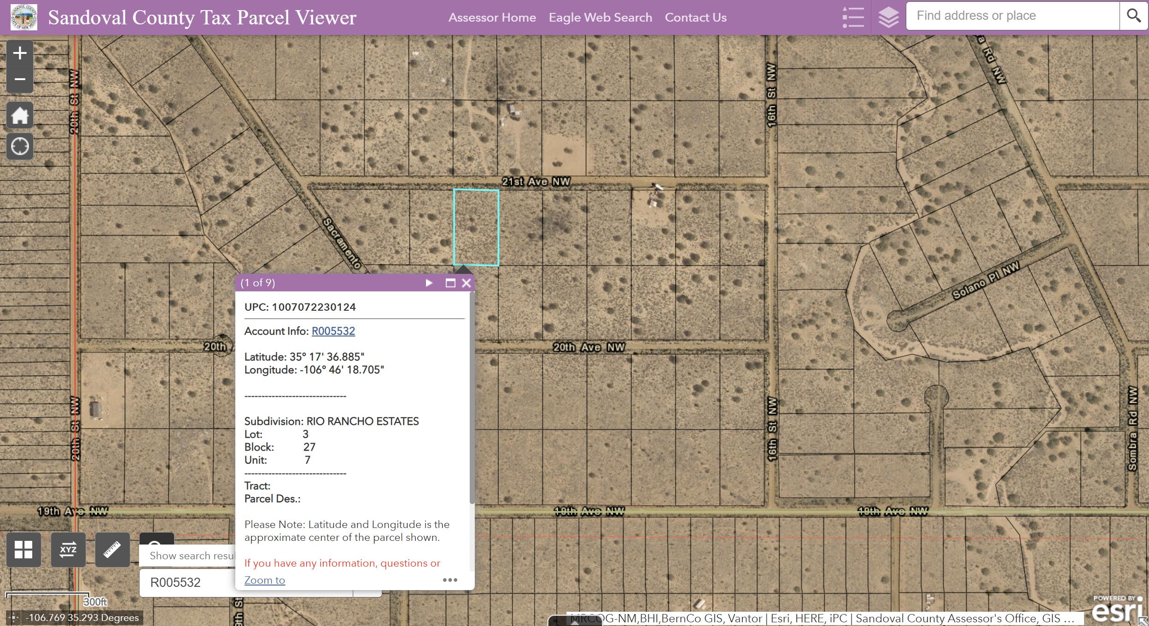Zoom out with the minus button
1149x626 pixels.
coord(20,80)
